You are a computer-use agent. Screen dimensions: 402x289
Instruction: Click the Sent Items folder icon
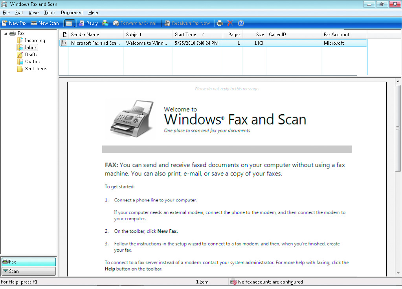[x=20, y=69]
